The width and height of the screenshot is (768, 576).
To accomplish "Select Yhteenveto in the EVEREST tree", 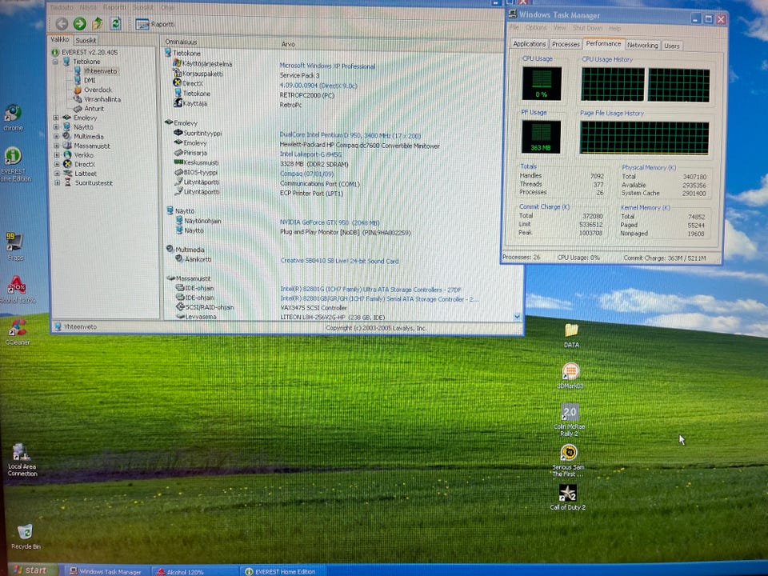I will click(100, 71).
